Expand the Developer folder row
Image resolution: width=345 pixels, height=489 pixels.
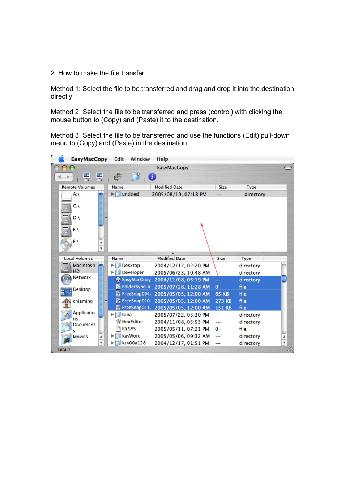point(112,273)
